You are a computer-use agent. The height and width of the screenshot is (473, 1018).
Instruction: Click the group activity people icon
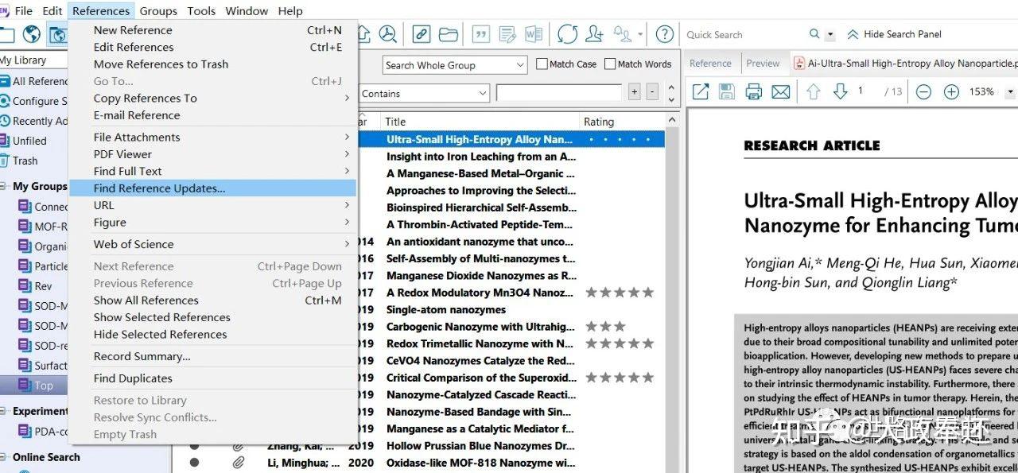pyautogui.click(x=623, y=34)
